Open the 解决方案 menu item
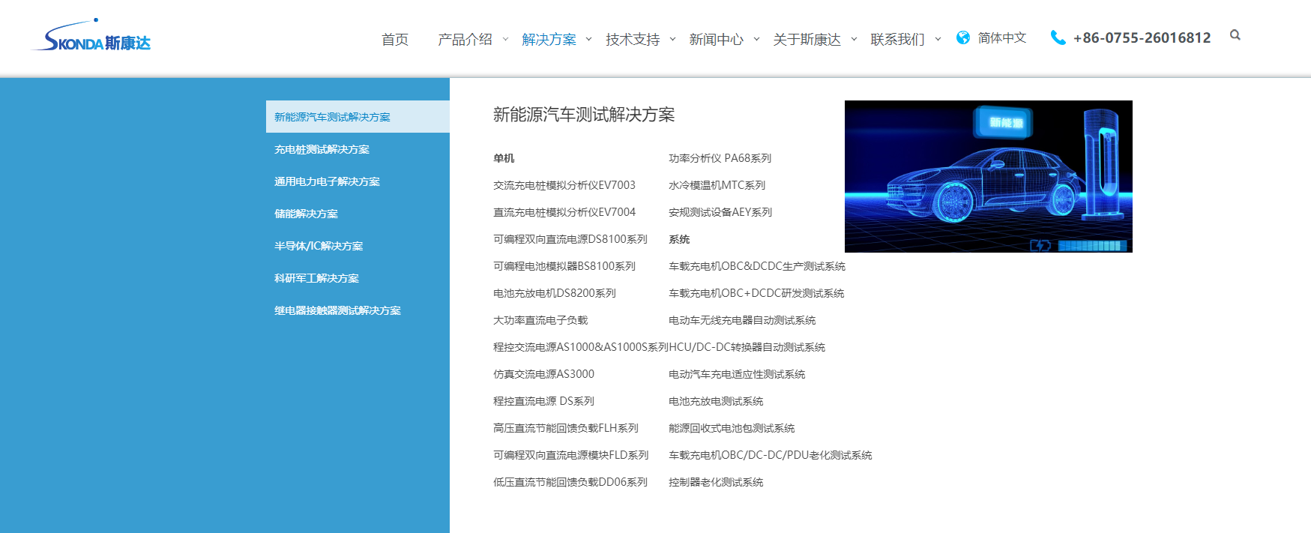This screenshot has height=533, width=1311. [x=549, y=39]
